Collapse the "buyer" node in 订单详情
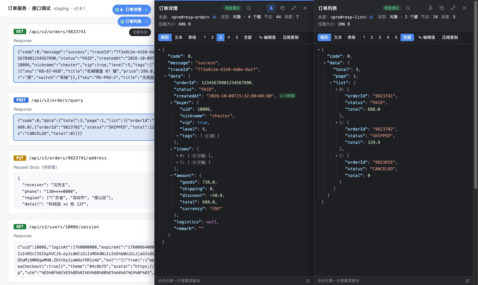478x285 pixels. pyautogui.click(x=171, y=103)
